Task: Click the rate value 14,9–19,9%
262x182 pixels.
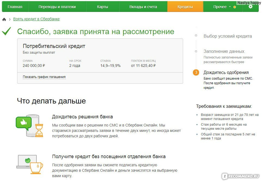Action: coord(110,66)
